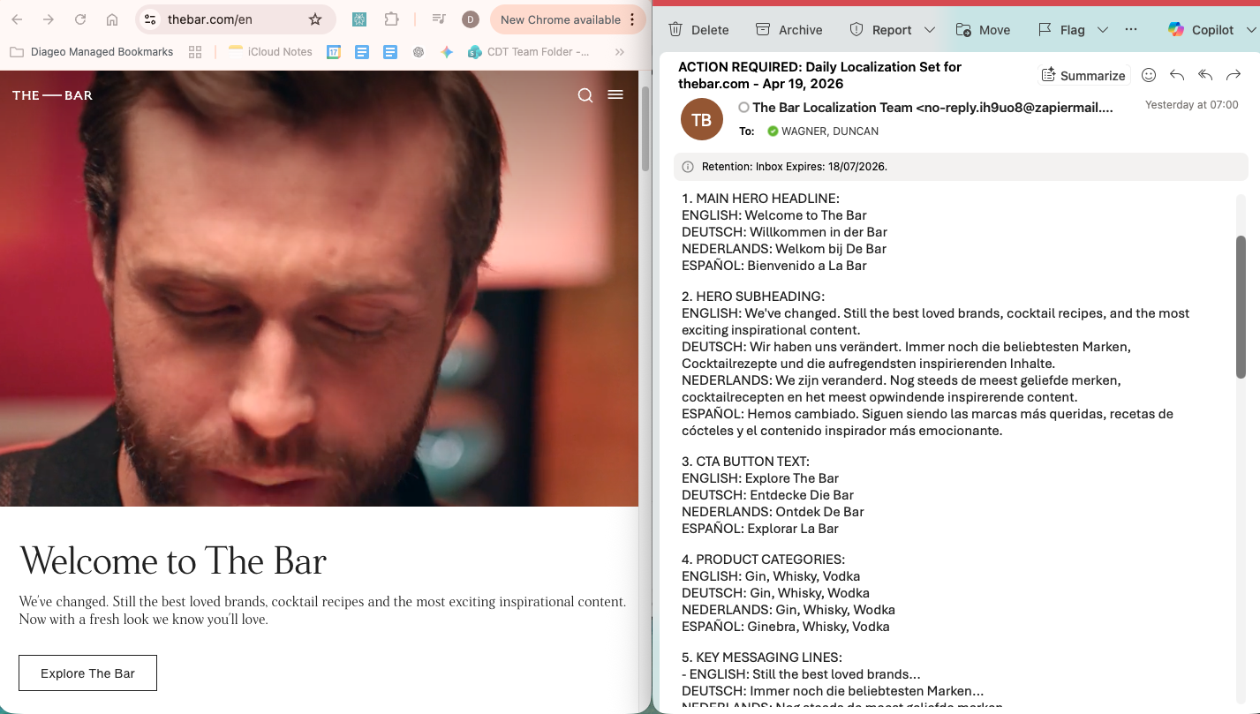This screenshot has height=714, width=1260.
Task: Click 'ESPAÑOL: Ginebra, Whisky, Vodka' line
Action: click(786, 627)
